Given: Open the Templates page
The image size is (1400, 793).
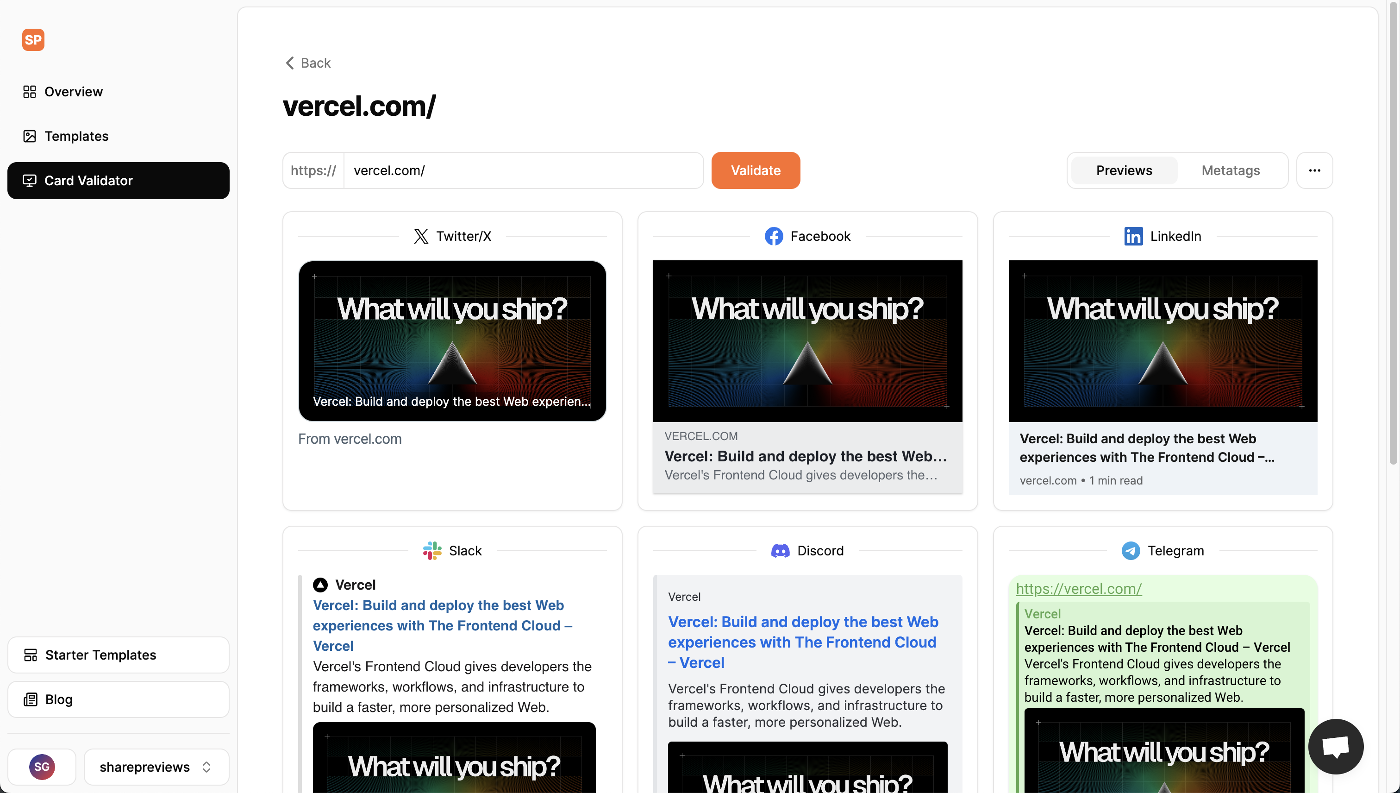Looking at the screenshot, I should [118, 136].
